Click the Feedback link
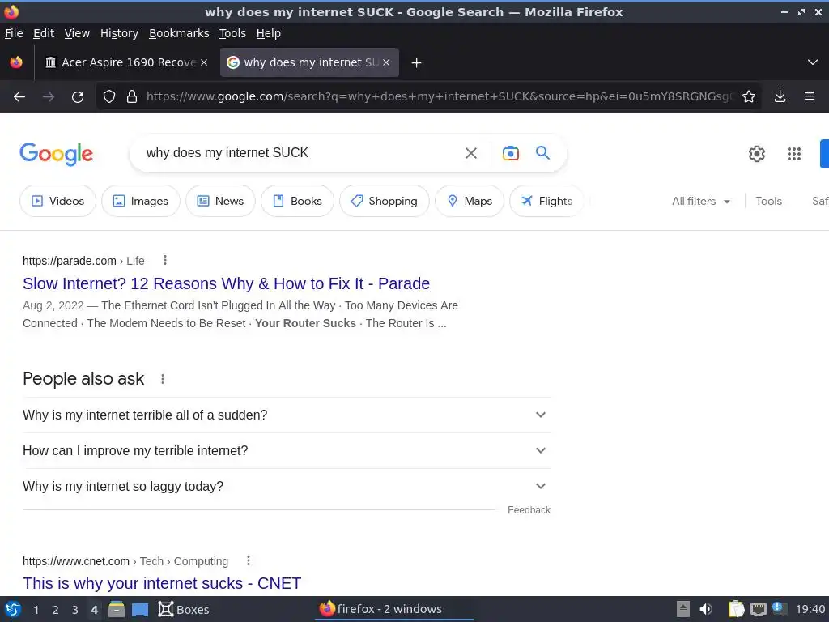The width and height of the screenshot is (829, 622). pos(529,510)
